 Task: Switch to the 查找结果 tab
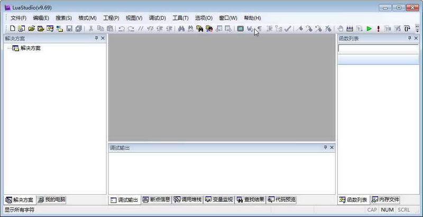click(x=250, y=200)
